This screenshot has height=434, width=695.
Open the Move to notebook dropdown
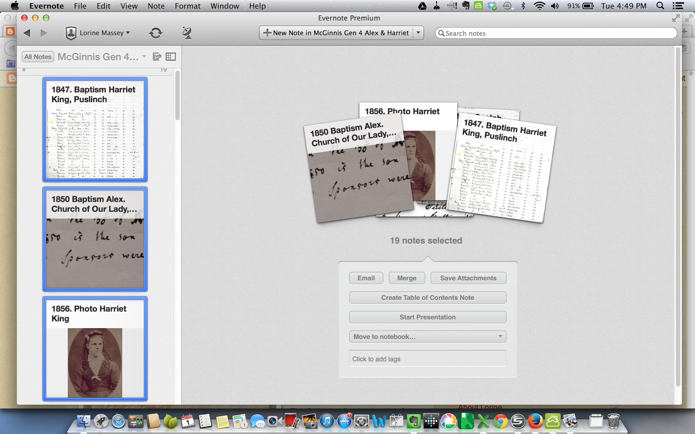427,337
